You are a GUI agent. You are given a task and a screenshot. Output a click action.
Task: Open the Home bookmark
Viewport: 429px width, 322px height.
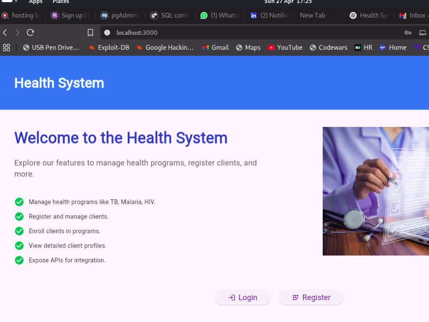pyautogui.click(x=393, y=48)
